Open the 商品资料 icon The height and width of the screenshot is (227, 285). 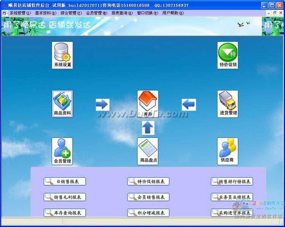tap(62, 103)
